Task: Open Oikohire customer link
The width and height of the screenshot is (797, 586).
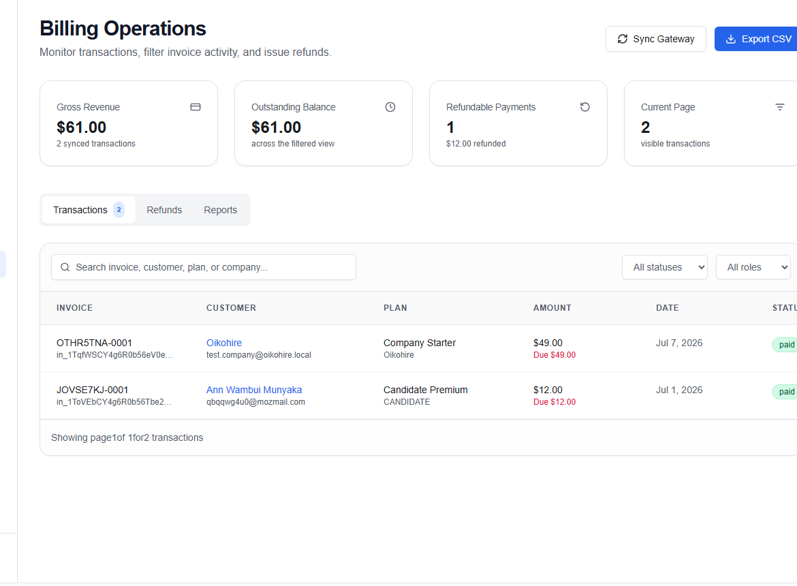Action: 224,343
